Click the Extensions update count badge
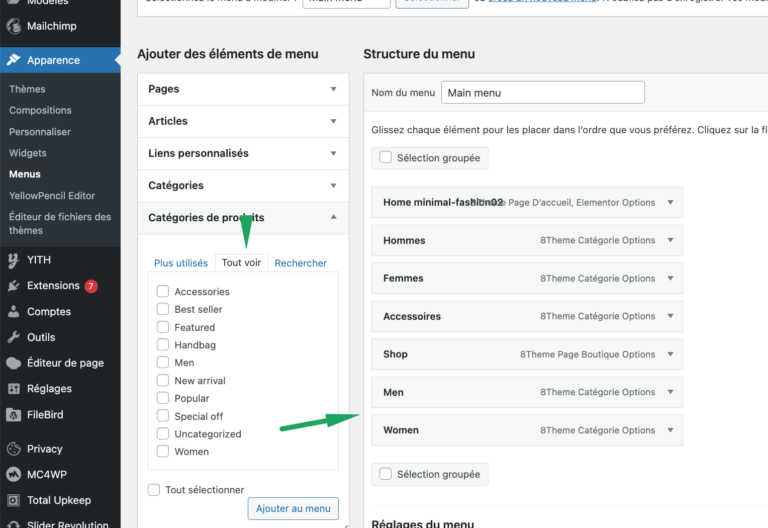This screenshot has height=528, width=768. (91, 286)
